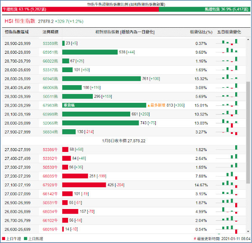252x243 pixels.
Task: Open the 68016牛 warrant link
Action: pos(50,229)
